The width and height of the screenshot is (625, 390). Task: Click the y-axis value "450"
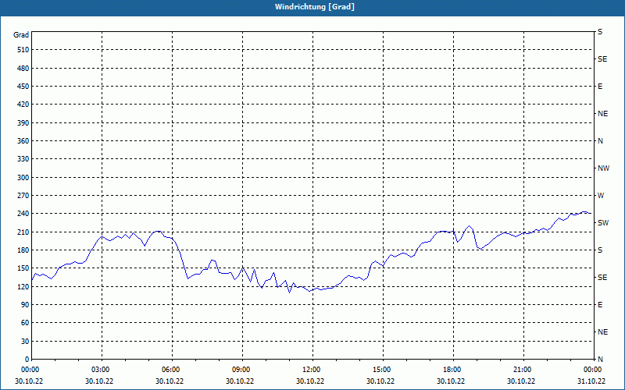coord(23,87)
